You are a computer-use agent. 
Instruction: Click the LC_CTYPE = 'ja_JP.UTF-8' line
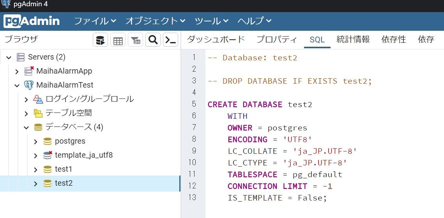287,163
